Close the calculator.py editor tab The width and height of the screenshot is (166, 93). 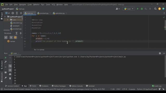pos(66,13)
